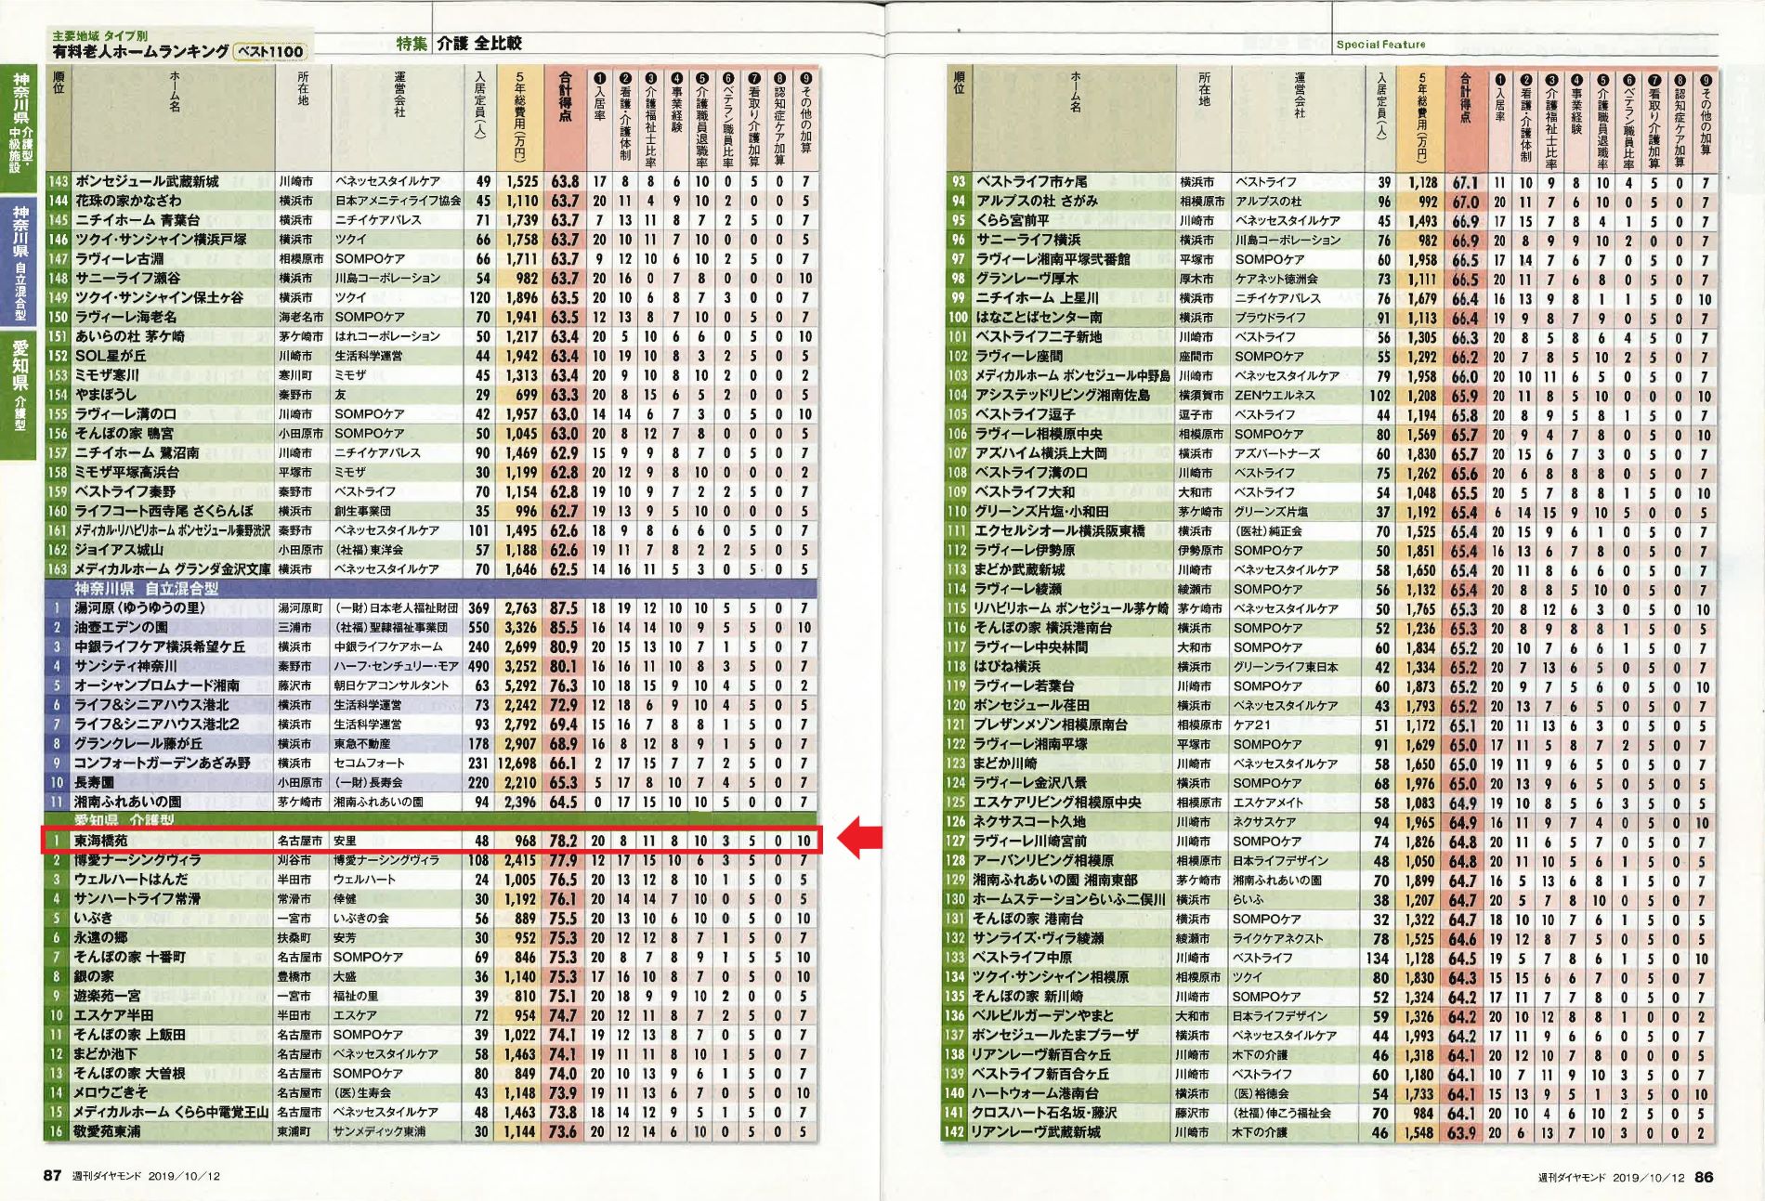Click the 特集 介護 全比較 heading
Viewport: 1765px width, 1201px height.
pyautogui.click(x=459, y=43)
